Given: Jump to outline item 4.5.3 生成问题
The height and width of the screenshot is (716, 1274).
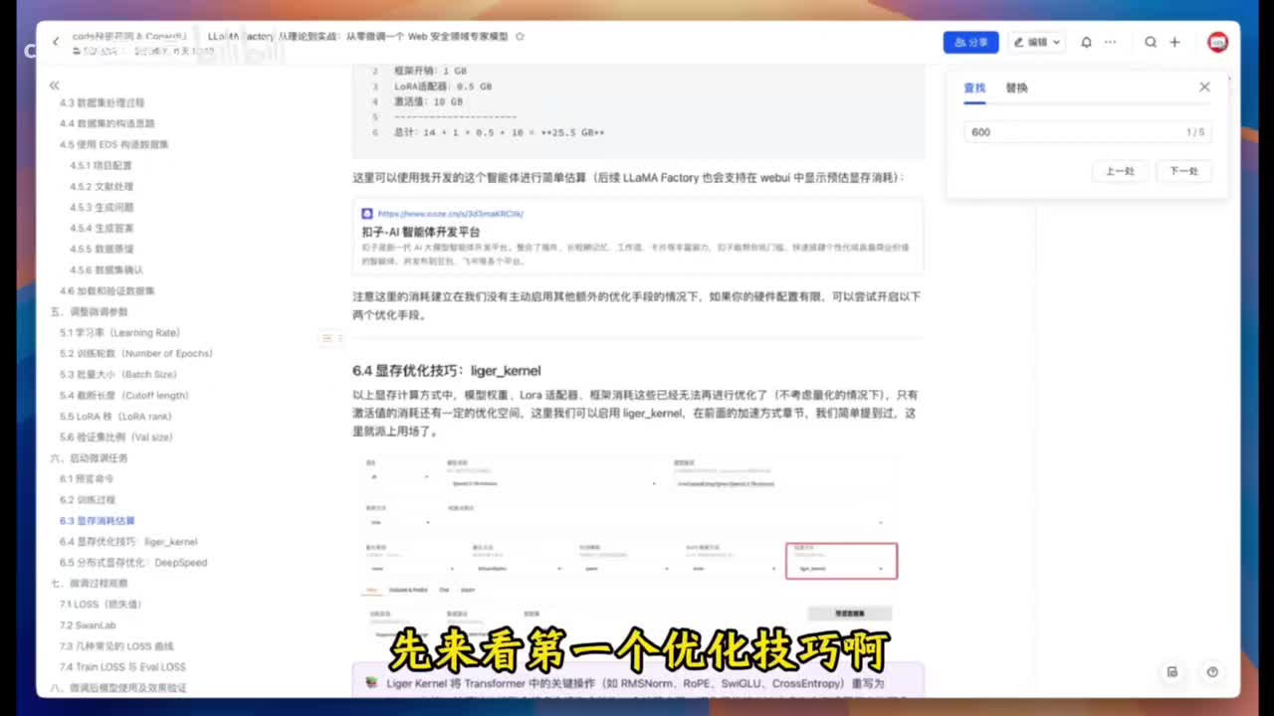Looking at the screenshot, I should click(x=101, y=207).
